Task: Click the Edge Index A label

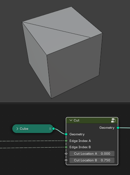Action: click(x=80, y=141)
